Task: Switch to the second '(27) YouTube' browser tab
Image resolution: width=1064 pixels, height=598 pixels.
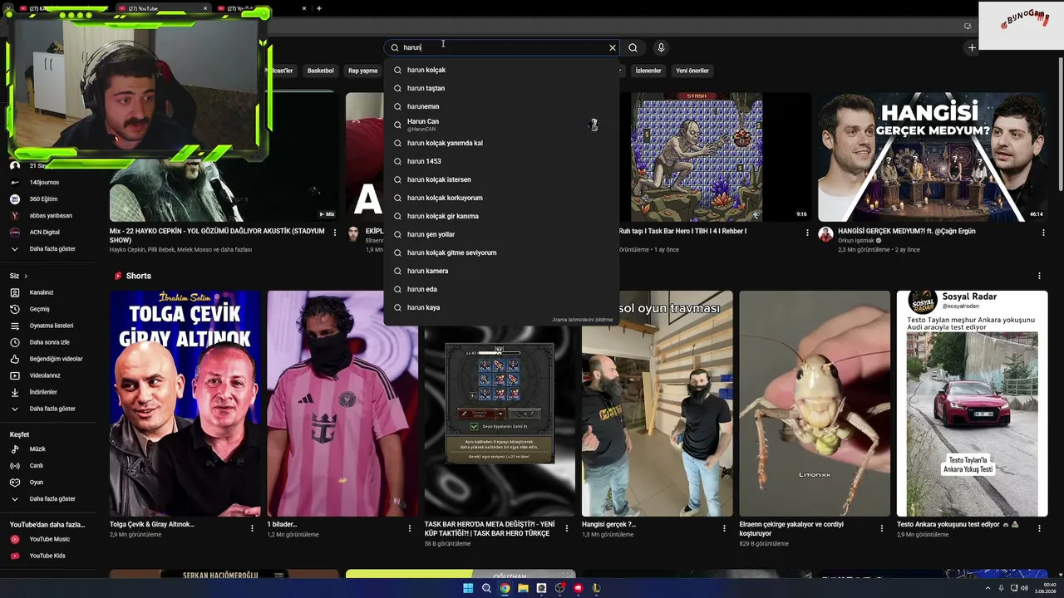Action: click(161, 8)
